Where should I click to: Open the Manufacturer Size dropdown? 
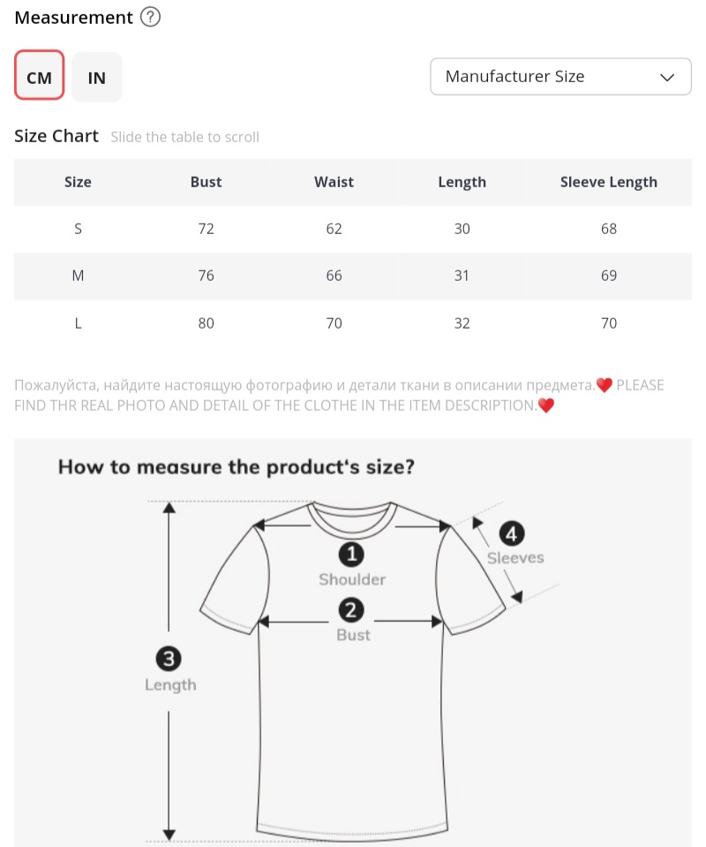(560, 77)
